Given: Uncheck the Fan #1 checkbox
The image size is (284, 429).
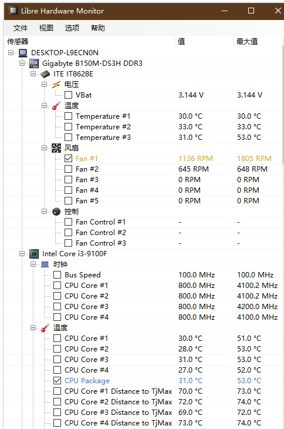Looking at the screenshot, I should pos(68,159).
